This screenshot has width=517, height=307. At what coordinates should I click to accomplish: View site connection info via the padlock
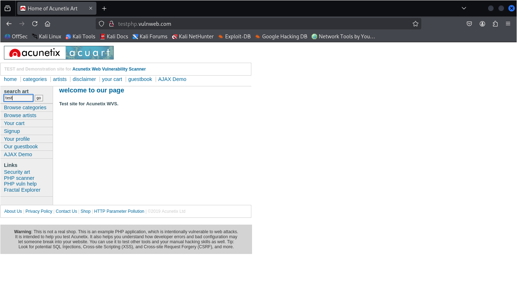pos(111,24)
